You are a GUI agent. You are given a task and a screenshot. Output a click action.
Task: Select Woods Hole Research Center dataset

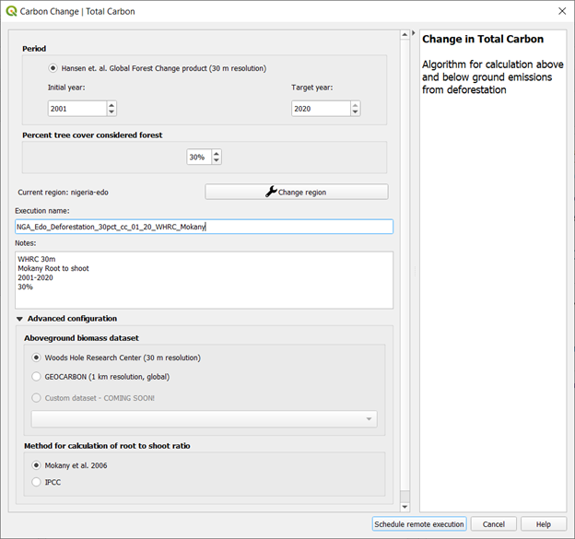point(37,357)
